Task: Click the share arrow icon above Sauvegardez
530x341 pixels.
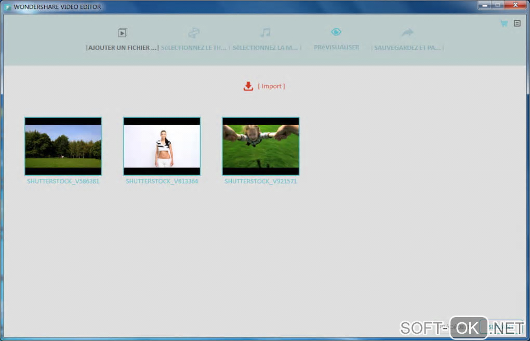Action: click(x=407, y=32)
